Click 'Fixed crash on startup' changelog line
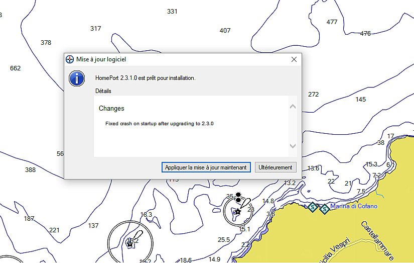 pos(160,124)
